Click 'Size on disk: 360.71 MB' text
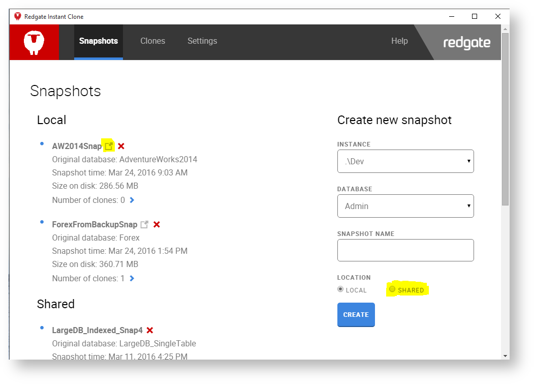534x384 pixels. click(95, 264)
